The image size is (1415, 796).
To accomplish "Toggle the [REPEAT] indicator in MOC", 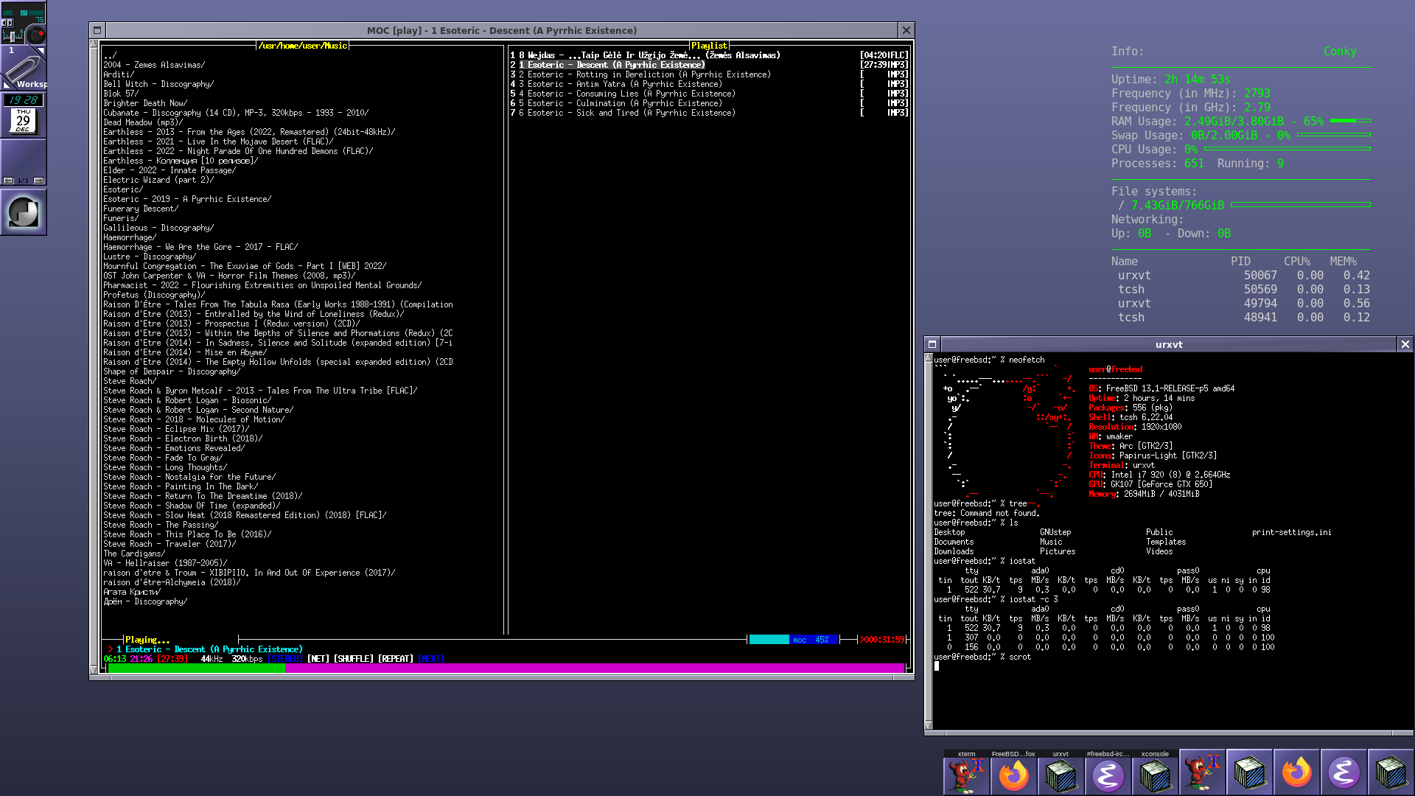I will coord(396,659).
